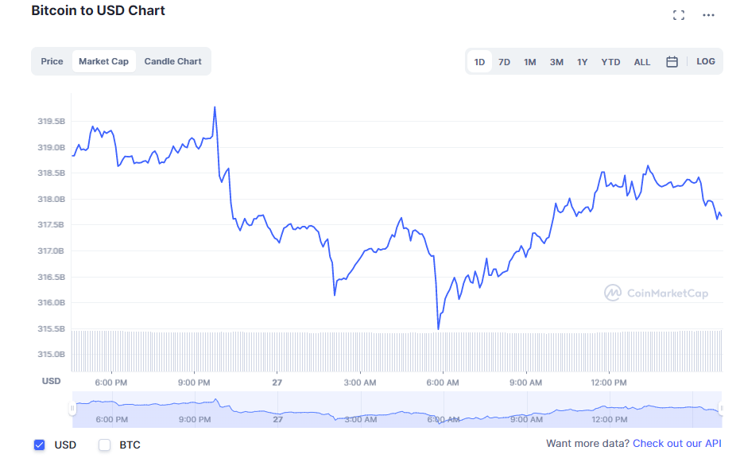Open the three-dot more options menu
740x470 pixels.
[708, 15]
